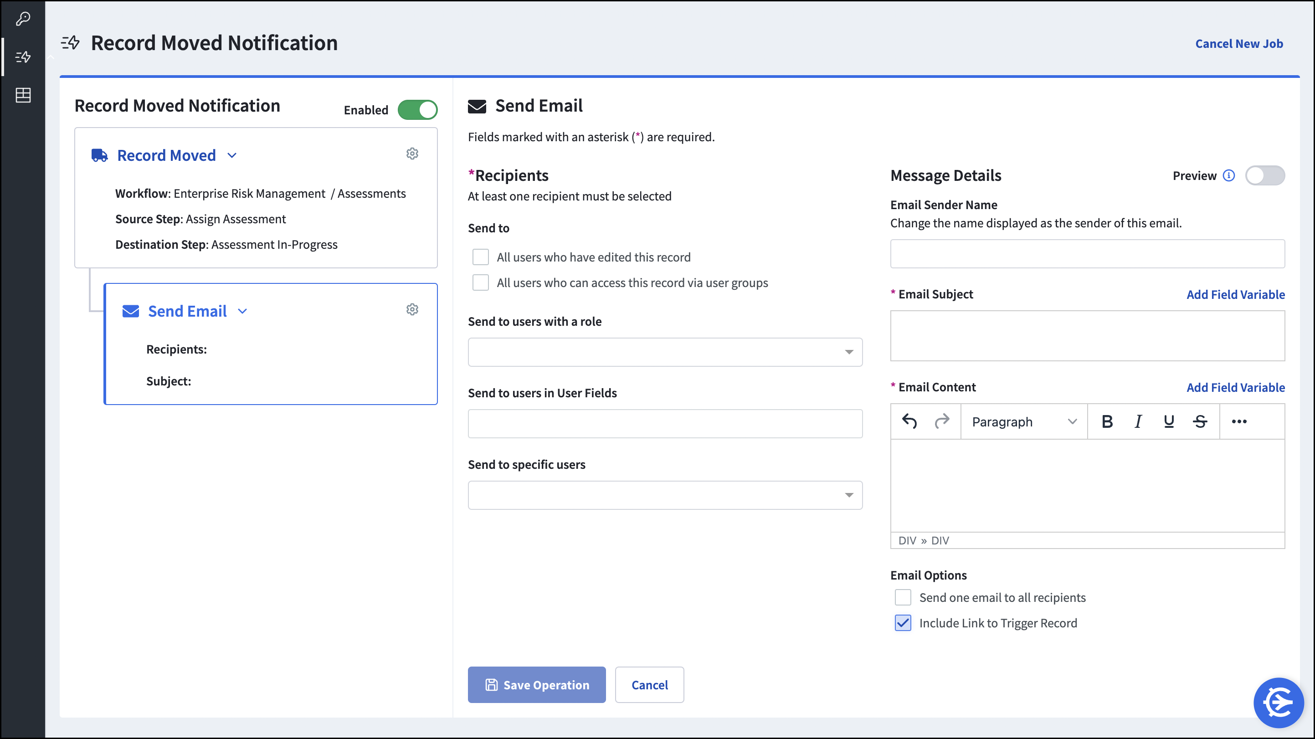The image size is (1315, 739).
Task: Open the Record Moved trigger title
Action: click(166, 155)
